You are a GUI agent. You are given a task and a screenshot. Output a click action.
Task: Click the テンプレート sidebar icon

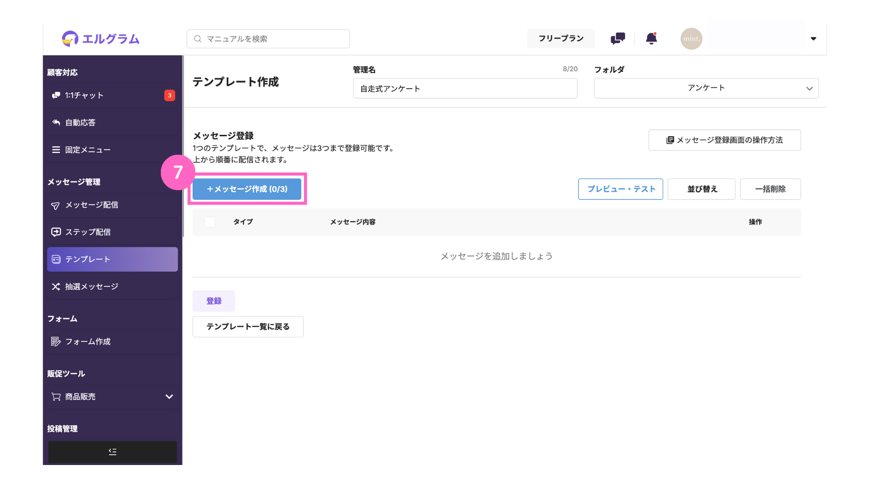[56, 259]
